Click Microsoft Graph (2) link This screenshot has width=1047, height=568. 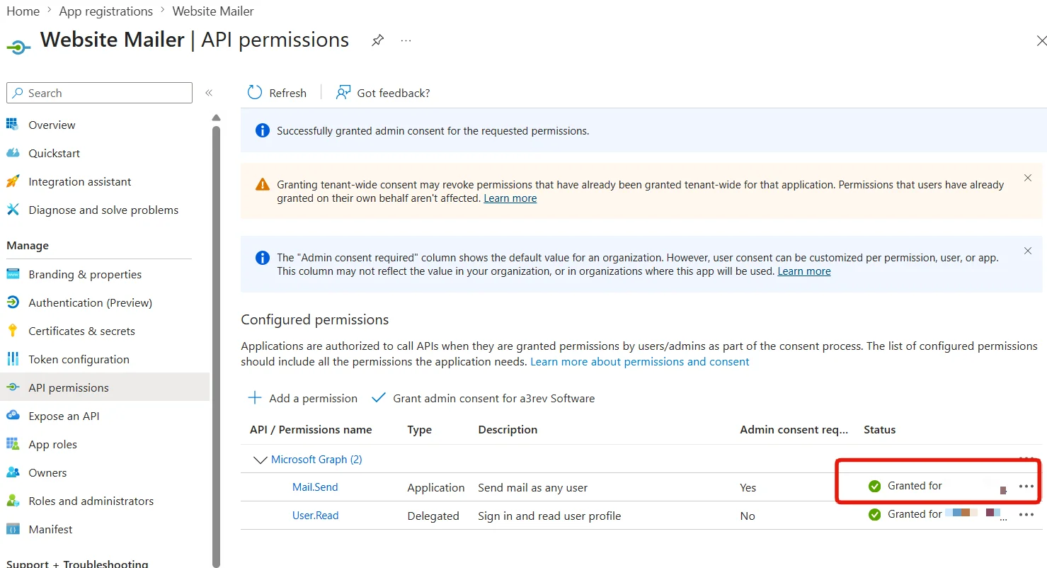coord(316,460)
